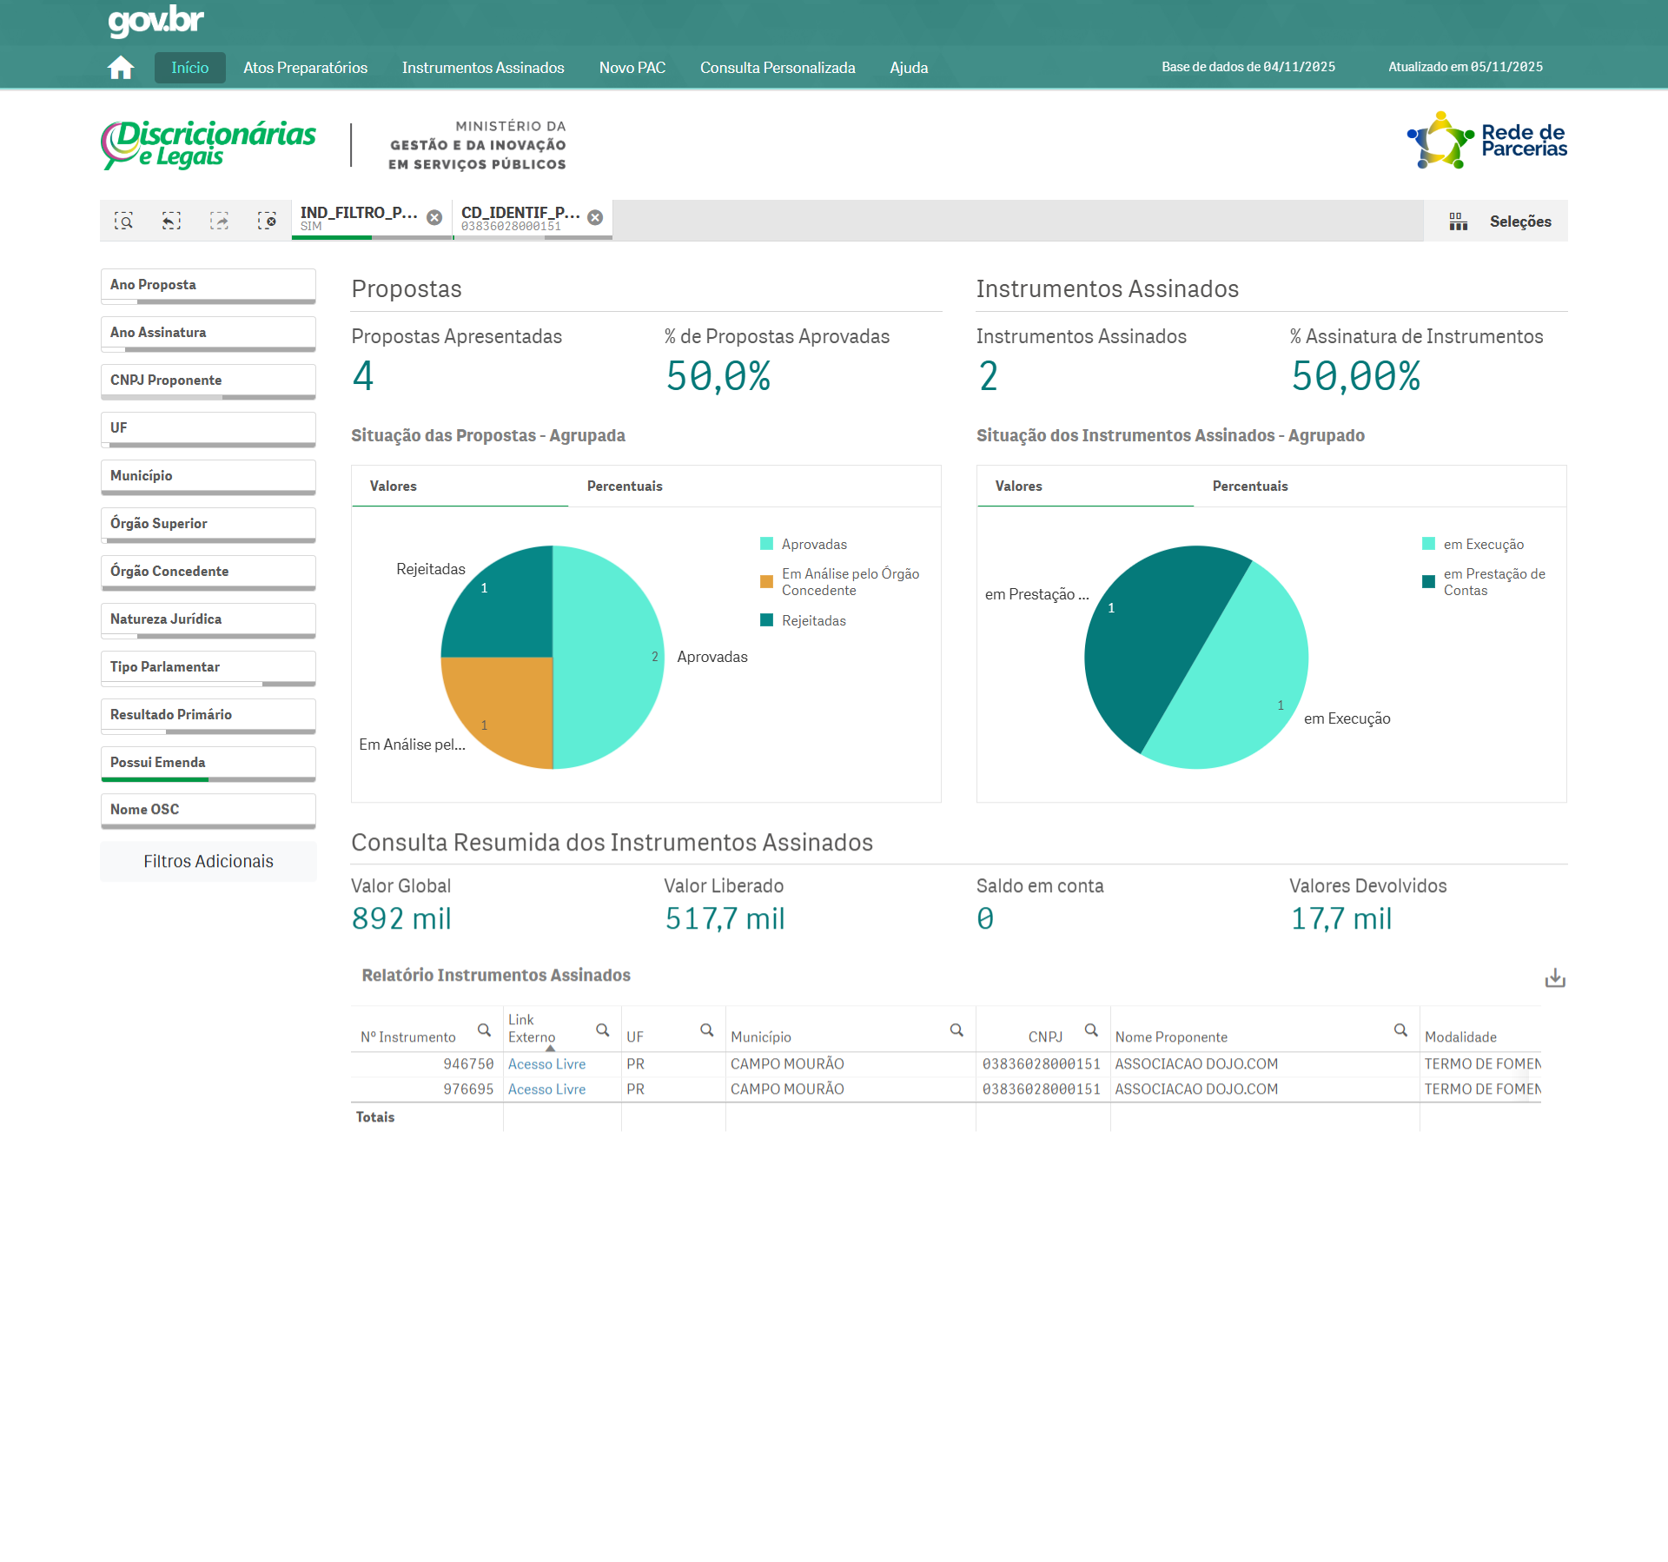This screenshot has width=1668, height=1562.
Task: Search within Nº Instrumento column
Action: tap(484, 1030)
